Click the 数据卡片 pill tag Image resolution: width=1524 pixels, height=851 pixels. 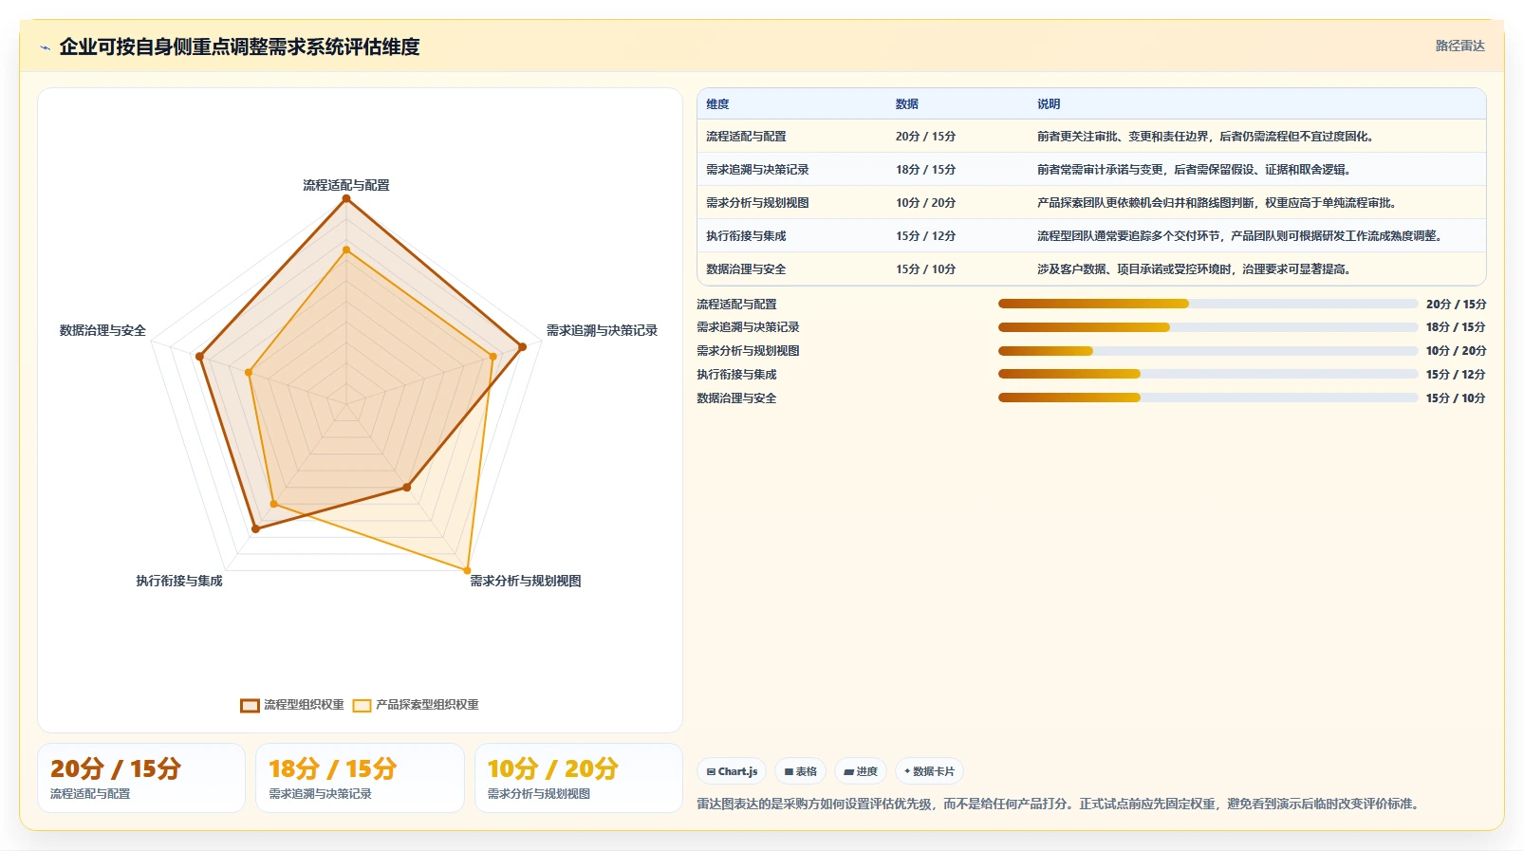pos(929,771)
